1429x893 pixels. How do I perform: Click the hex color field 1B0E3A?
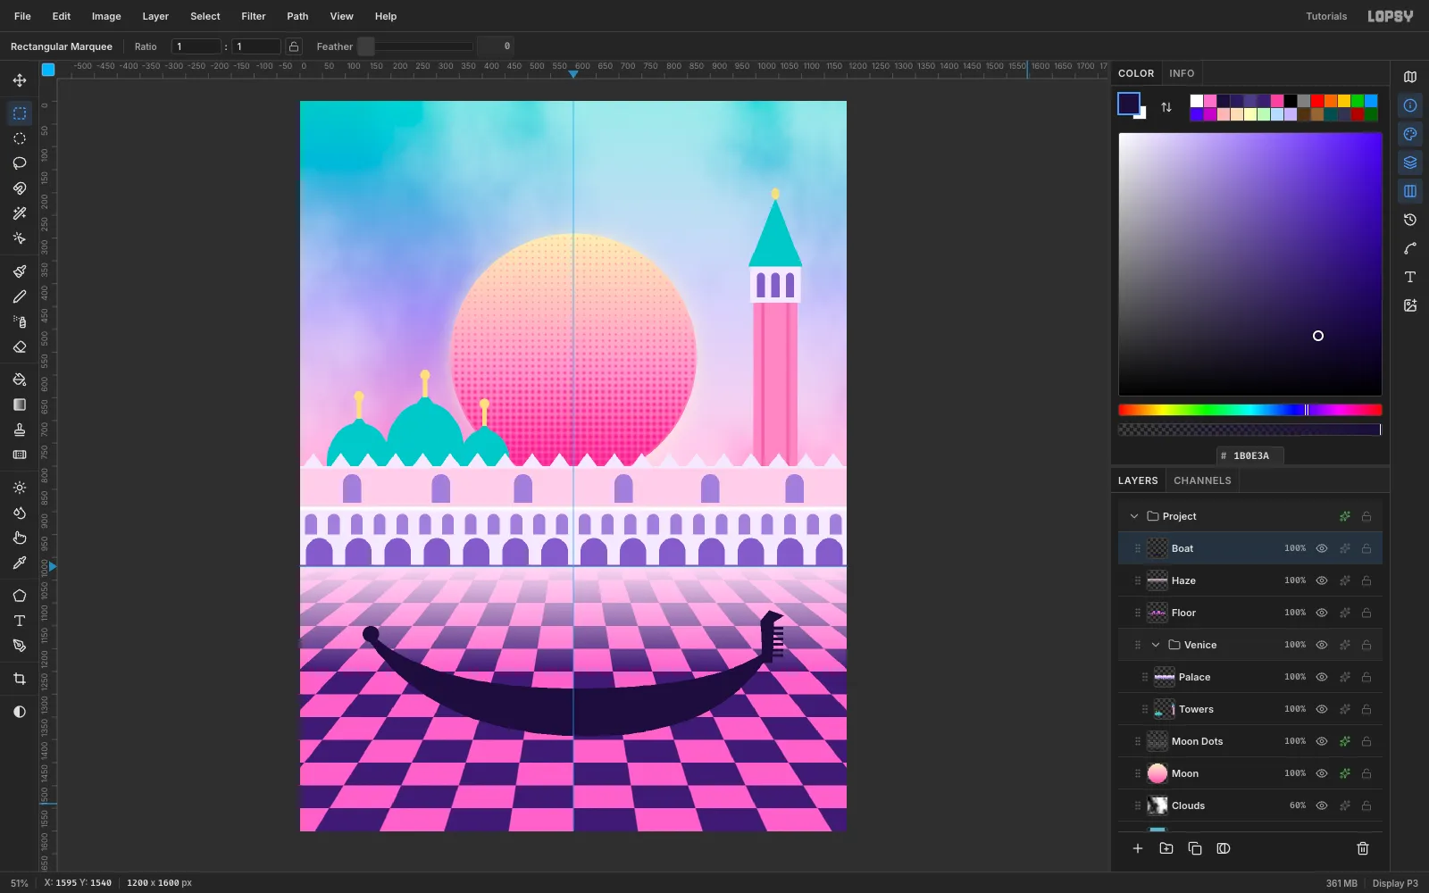pos(1250,455)
